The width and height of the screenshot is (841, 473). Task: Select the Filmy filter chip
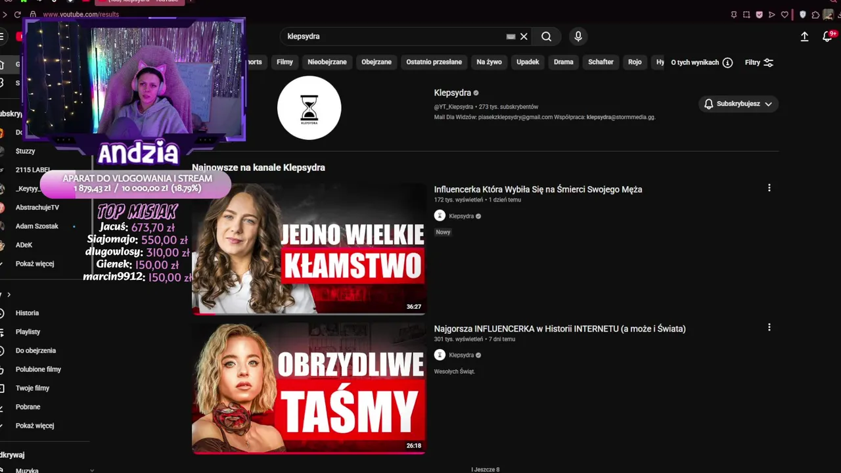(284, 62)
